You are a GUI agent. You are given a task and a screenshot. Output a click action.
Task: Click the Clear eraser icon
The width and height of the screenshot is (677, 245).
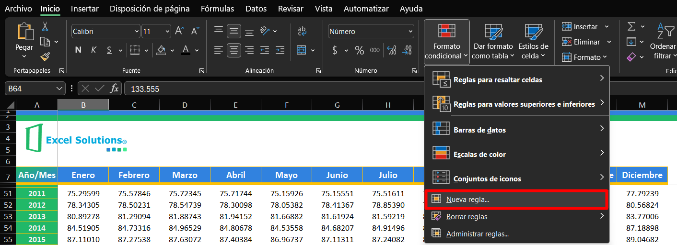[631, 57]
